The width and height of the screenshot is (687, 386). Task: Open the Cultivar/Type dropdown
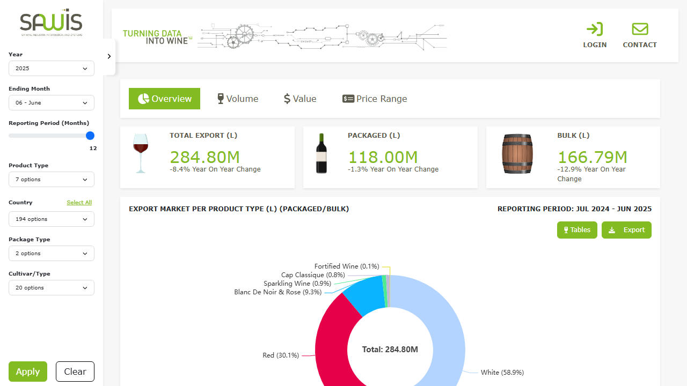(x=52, y=288)
